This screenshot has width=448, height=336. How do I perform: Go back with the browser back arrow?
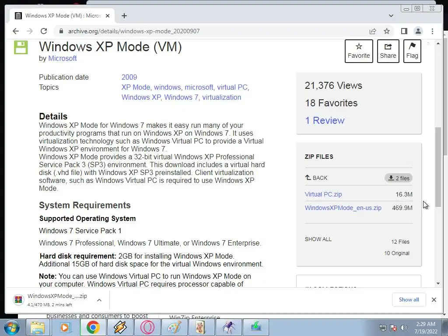click(x=16, y=31)
